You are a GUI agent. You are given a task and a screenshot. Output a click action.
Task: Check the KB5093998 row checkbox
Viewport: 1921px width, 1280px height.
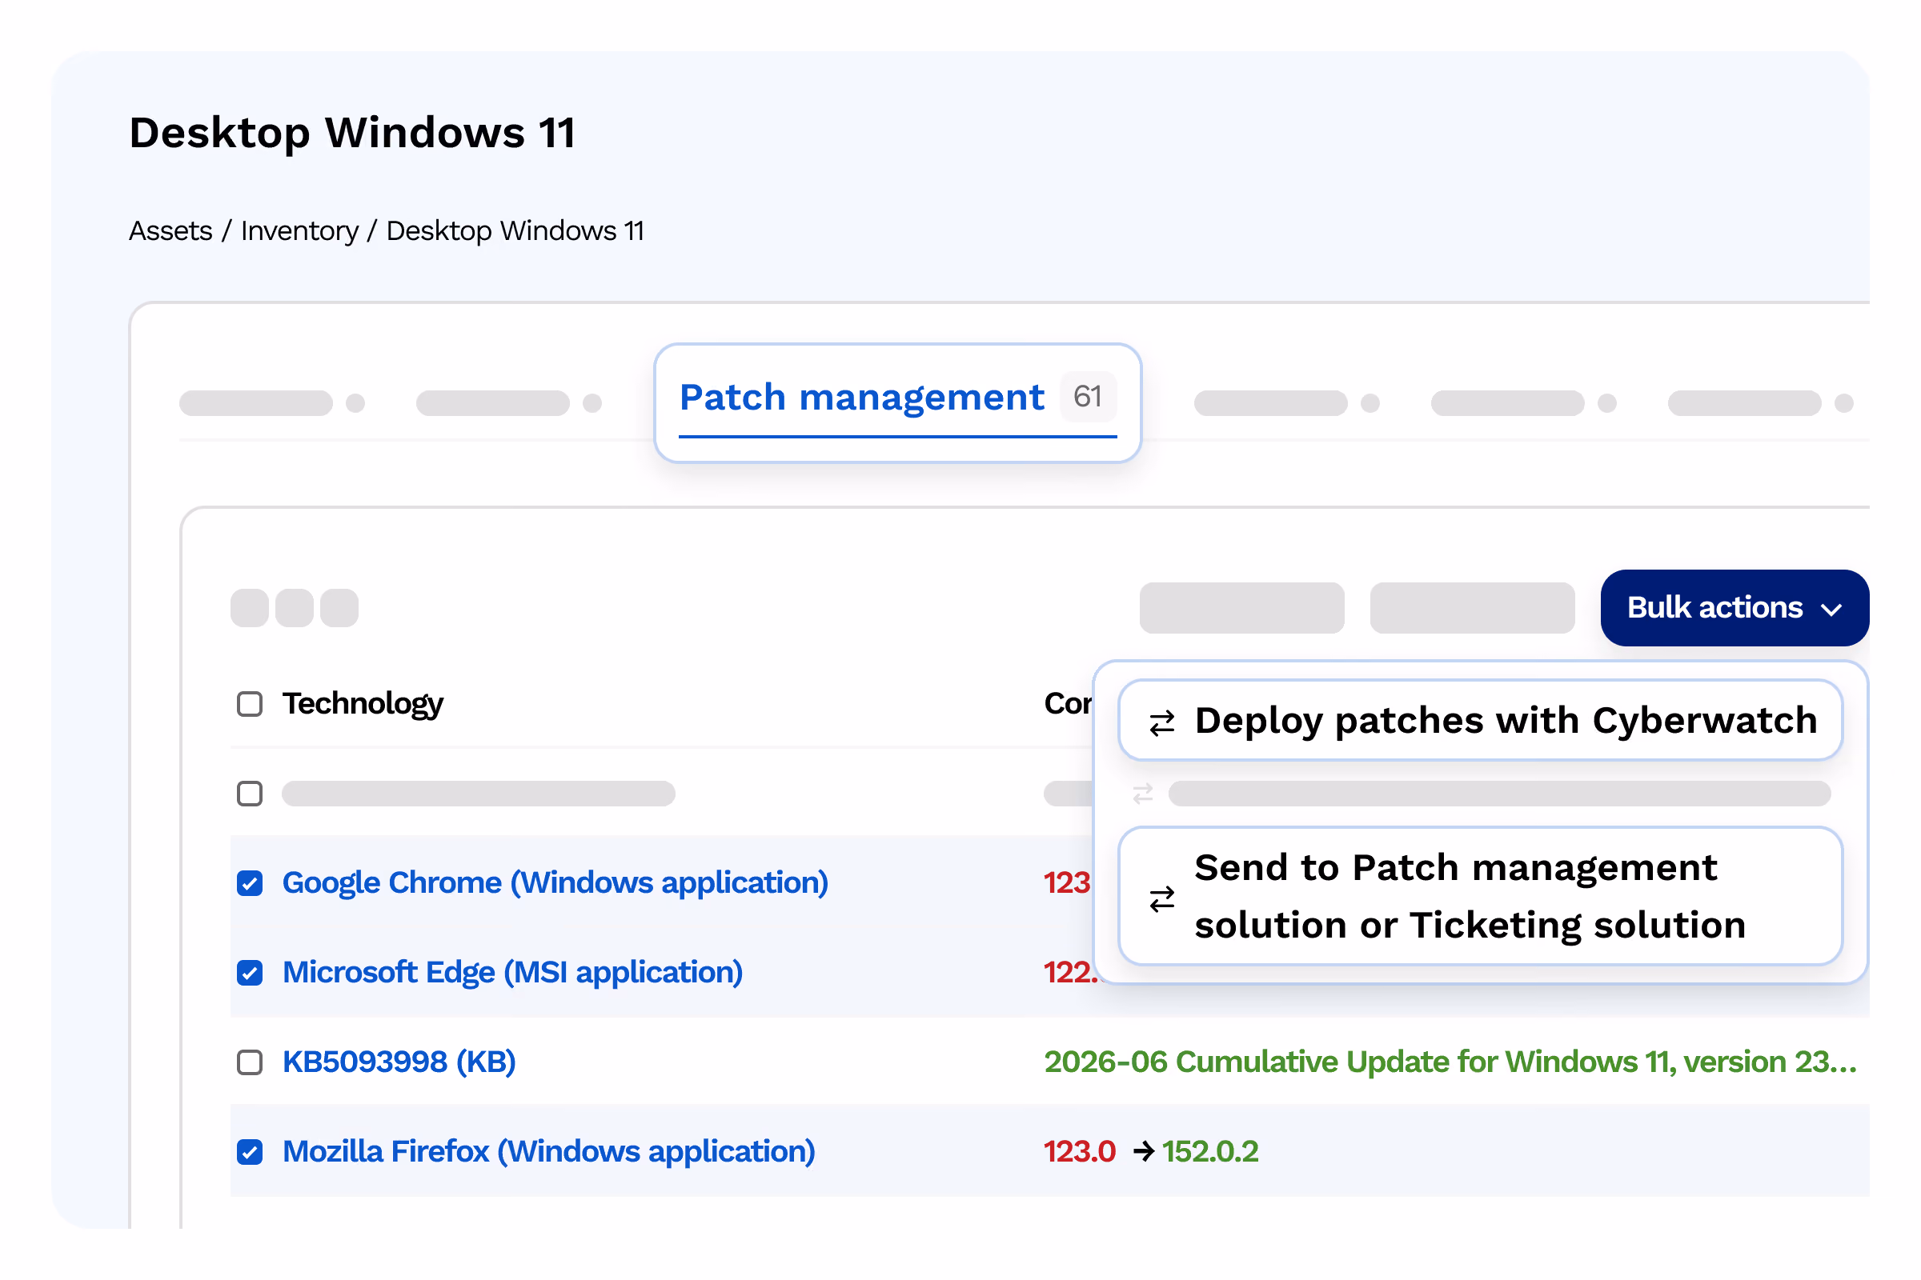tap(250, 1062)
